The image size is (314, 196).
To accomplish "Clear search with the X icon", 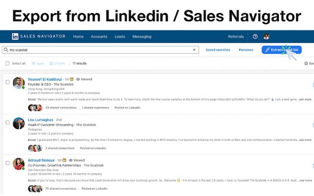I will (x=194, y=50).
